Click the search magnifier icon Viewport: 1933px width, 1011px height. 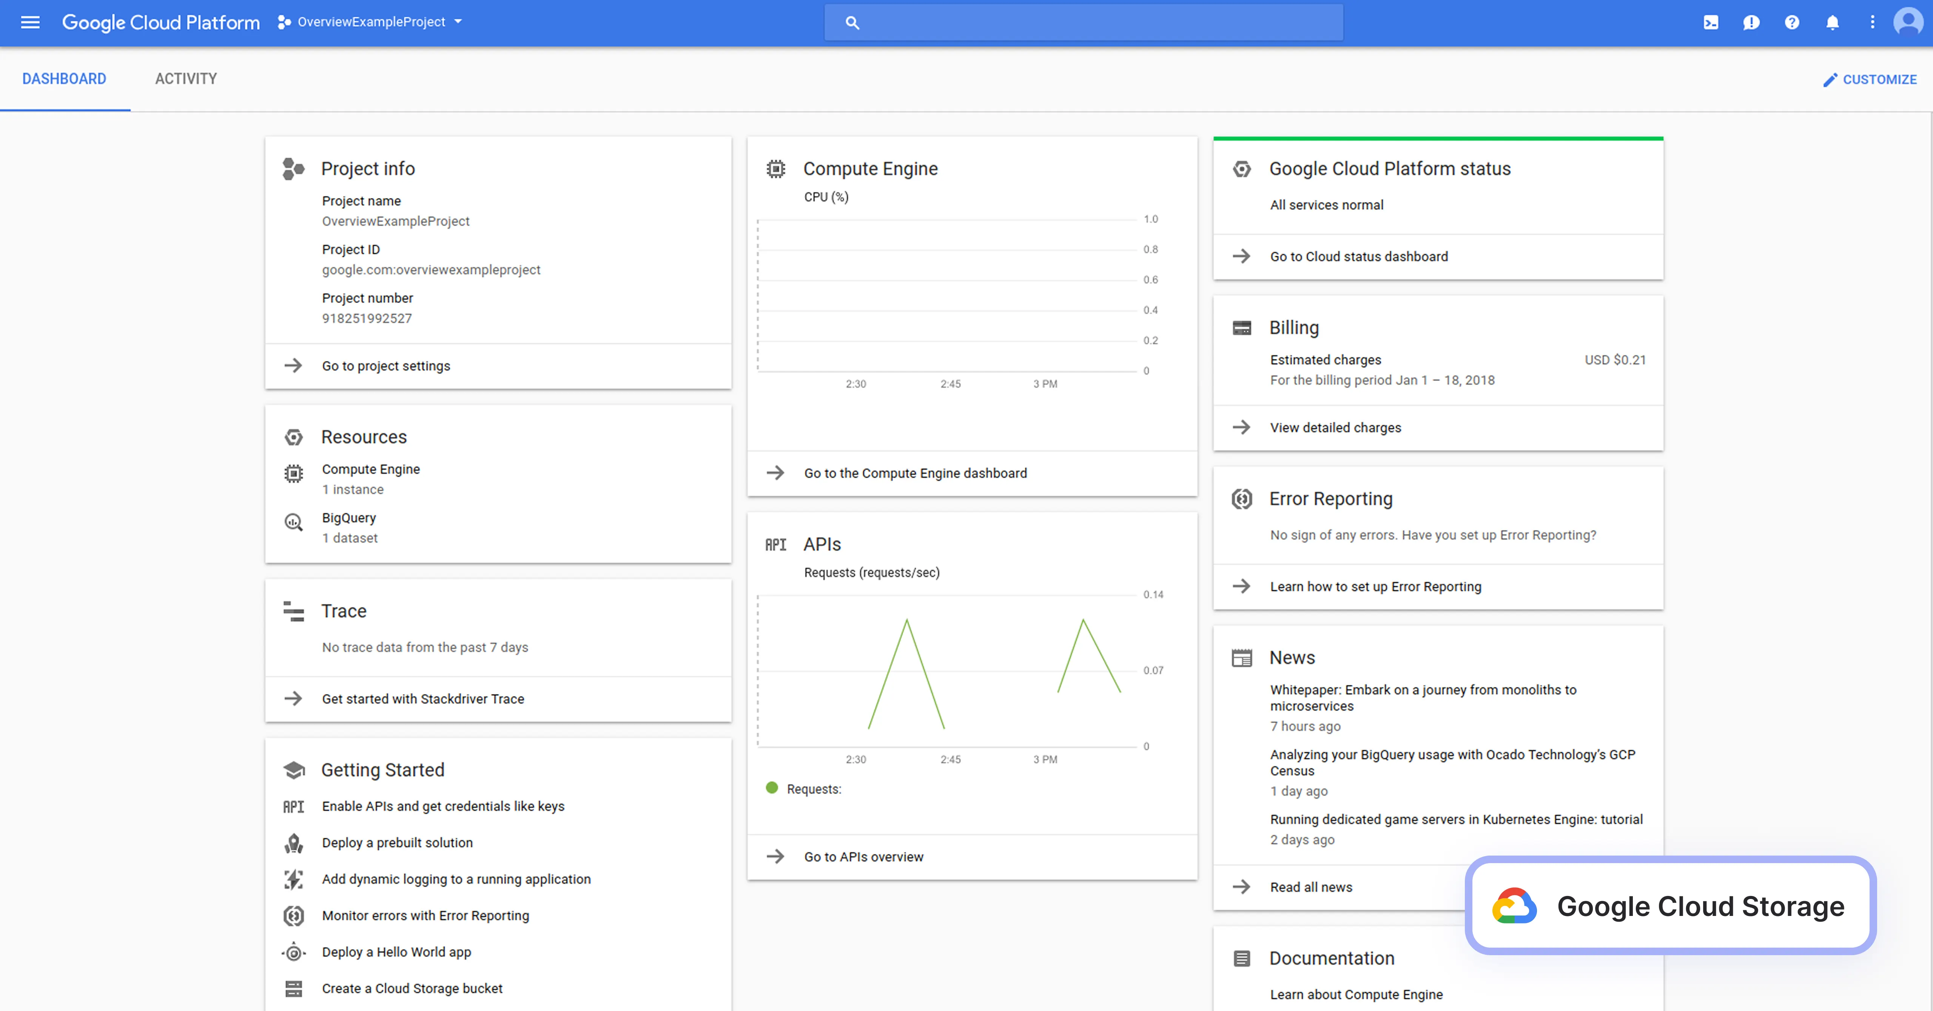coord(852,23)
